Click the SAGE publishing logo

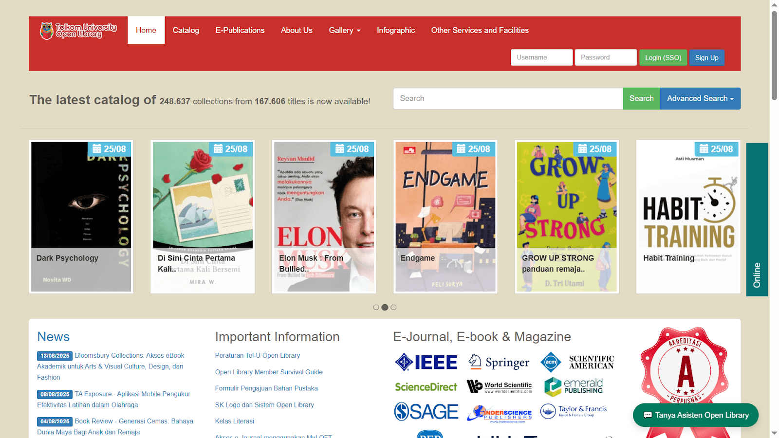pyautogui.click(x=426, y=411)
